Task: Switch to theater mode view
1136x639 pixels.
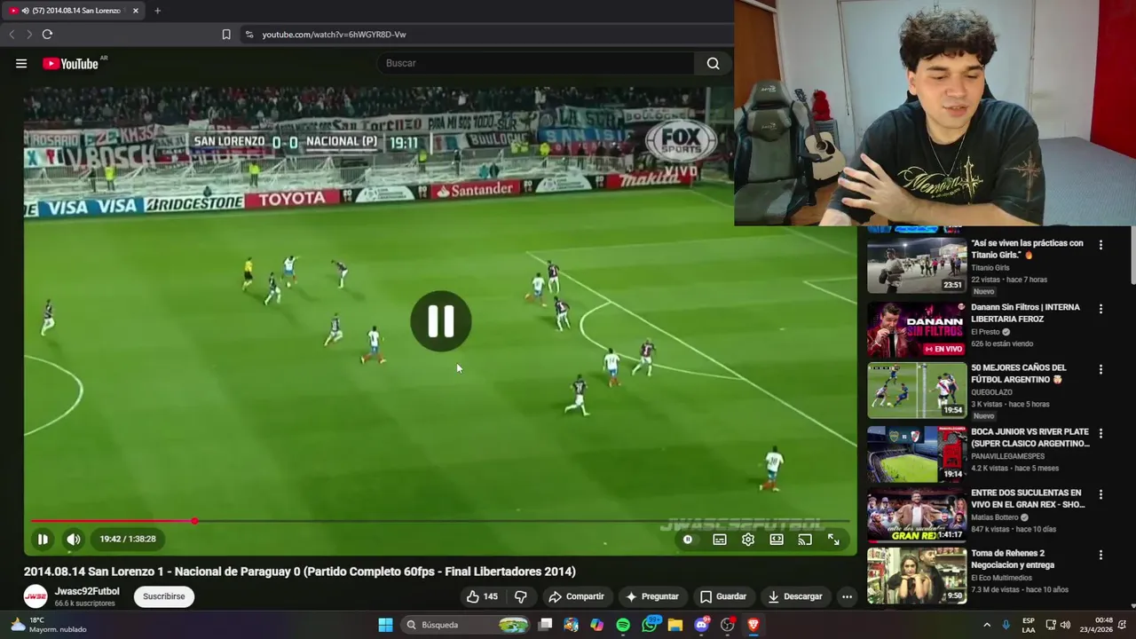Action: tap(777, 539)
